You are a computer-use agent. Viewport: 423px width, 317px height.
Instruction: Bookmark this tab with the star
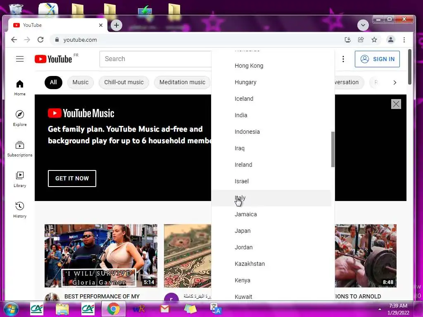pos(374,40)
